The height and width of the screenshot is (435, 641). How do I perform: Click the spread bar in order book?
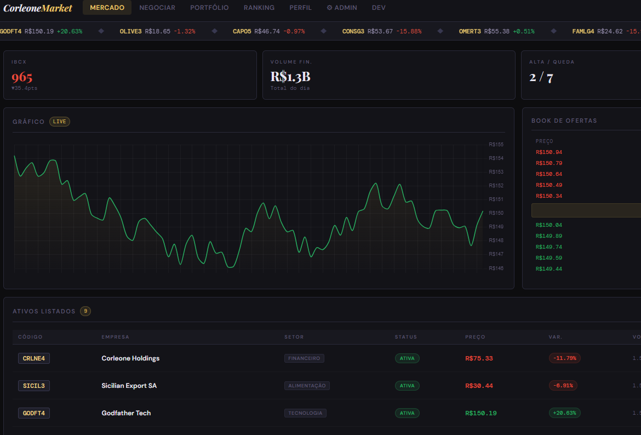586,210
